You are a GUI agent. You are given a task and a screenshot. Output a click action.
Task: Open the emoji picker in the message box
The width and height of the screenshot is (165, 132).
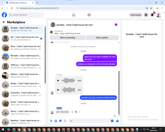pos(112,121)
